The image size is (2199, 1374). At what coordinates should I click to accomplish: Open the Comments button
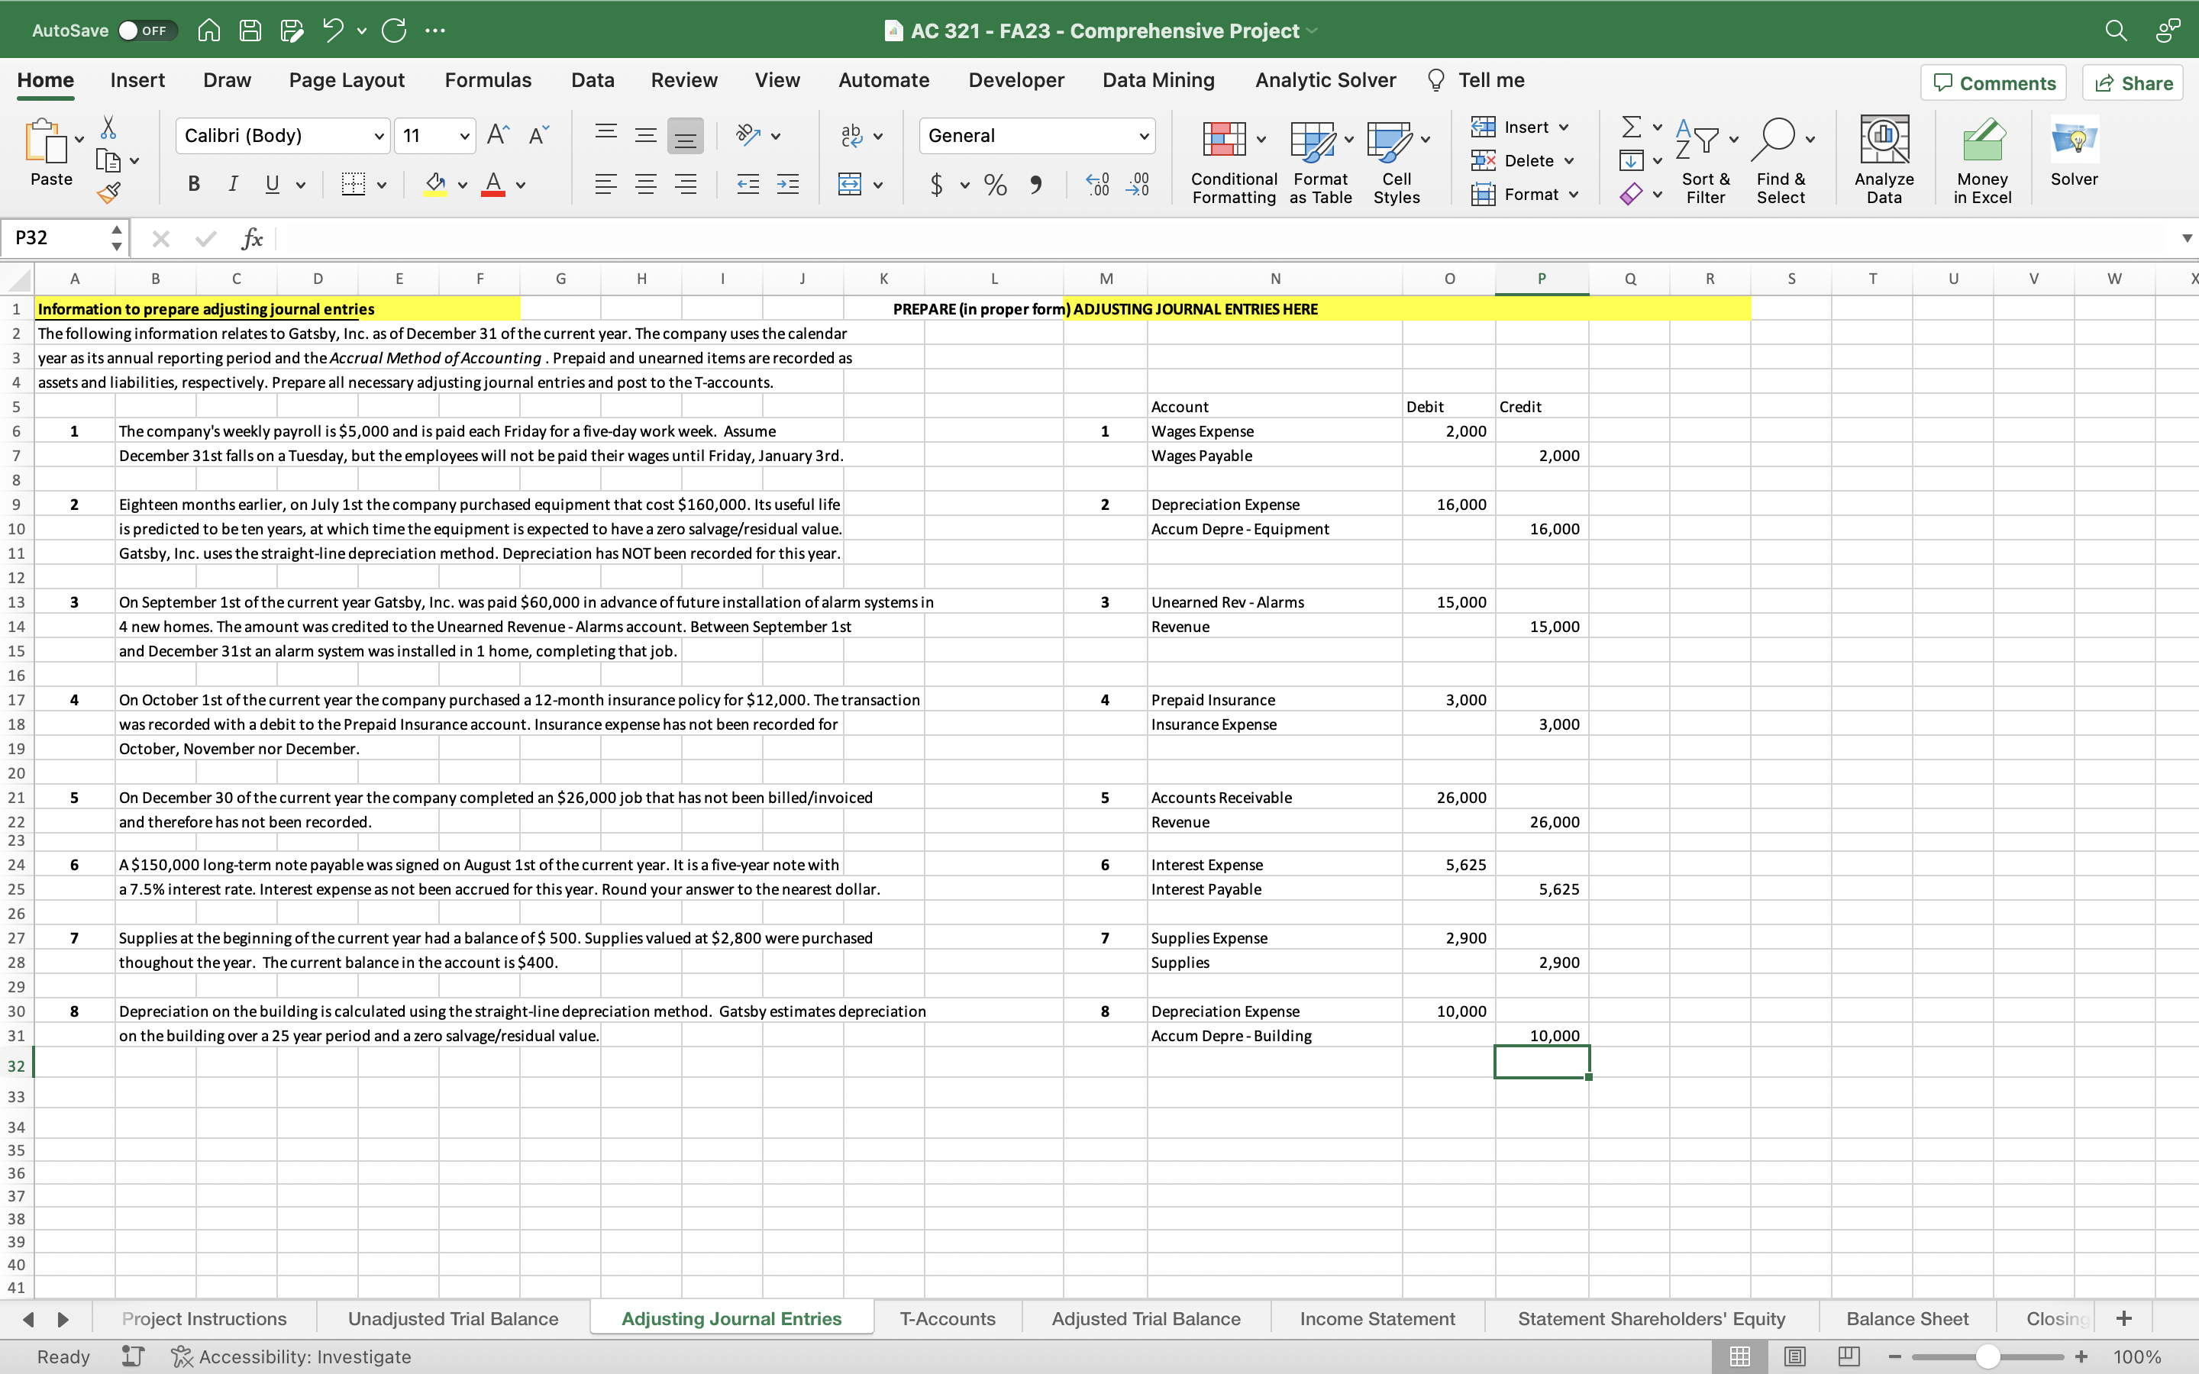click(1994, 82)
